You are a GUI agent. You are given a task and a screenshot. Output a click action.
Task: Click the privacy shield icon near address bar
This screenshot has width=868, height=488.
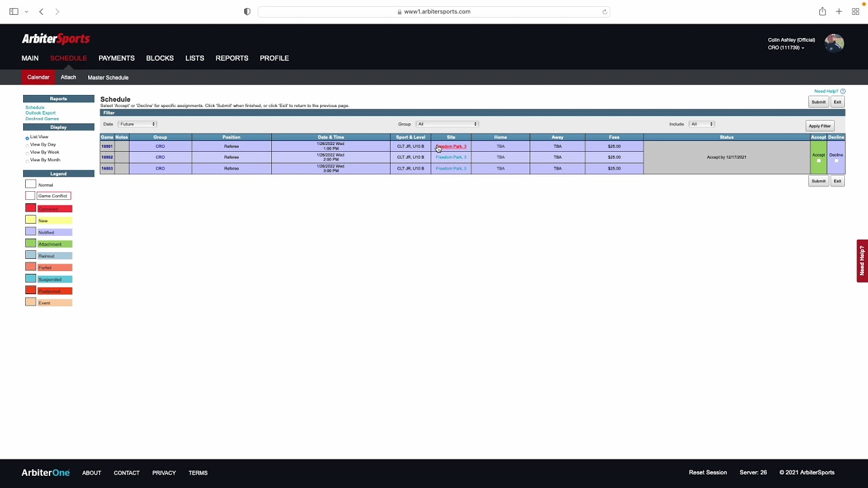[247, 12]
